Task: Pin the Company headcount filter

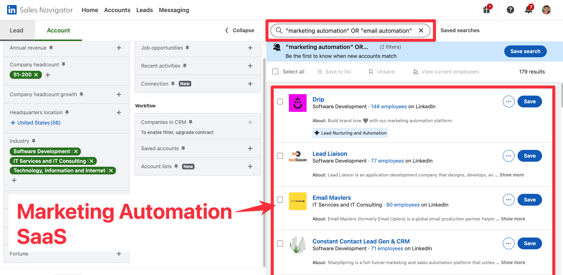Action: click(x=63, y=64)
